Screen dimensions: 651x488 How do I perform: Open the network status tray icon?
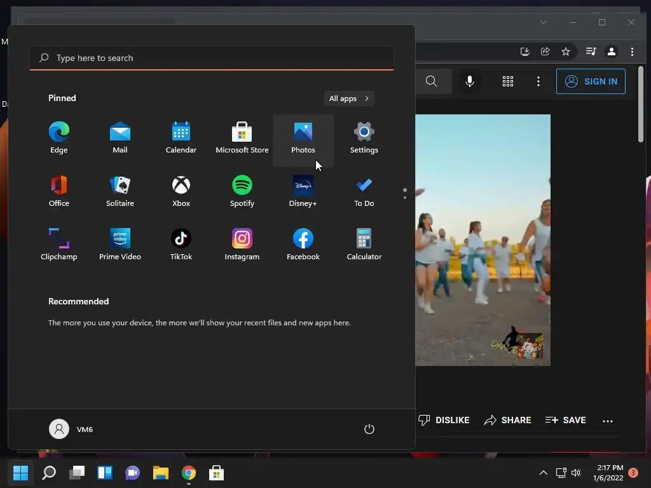(x=561, y=473)
